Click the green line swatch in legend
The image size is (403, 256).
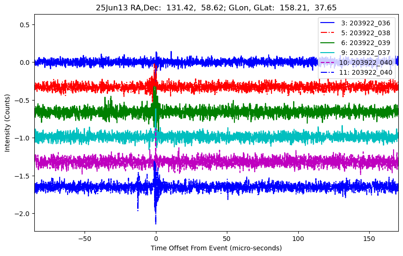[x=327, y=42]
